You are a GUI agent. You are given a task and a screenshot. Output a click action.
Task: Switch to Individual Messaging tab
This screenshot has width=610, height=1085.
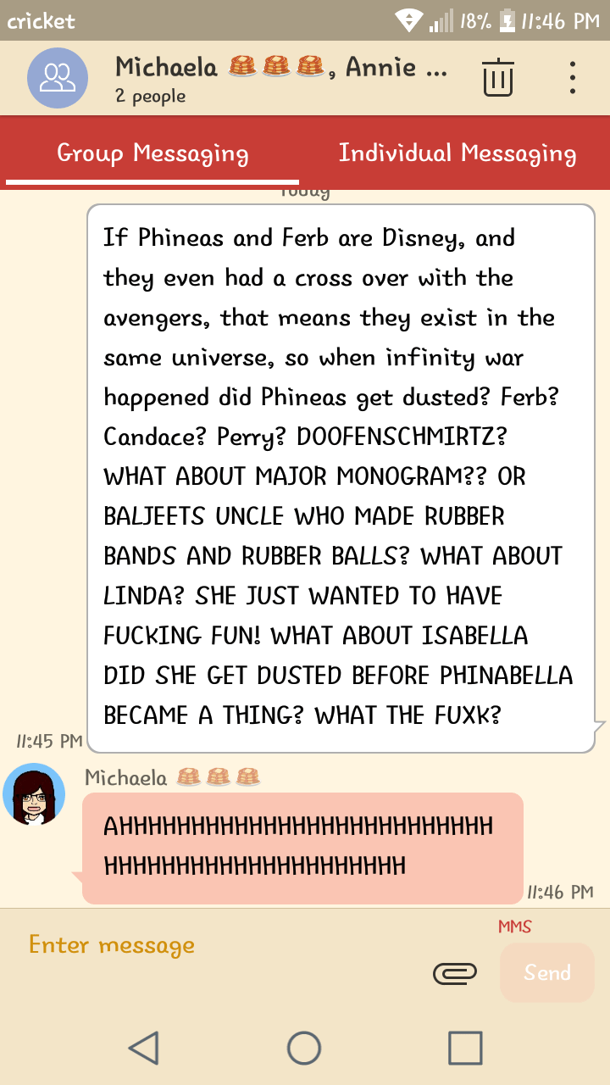click(x=457, y=153)
